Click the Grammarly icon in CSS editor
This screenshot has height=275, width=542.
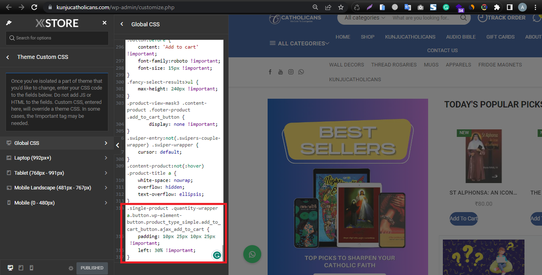[x=217, y=255]
